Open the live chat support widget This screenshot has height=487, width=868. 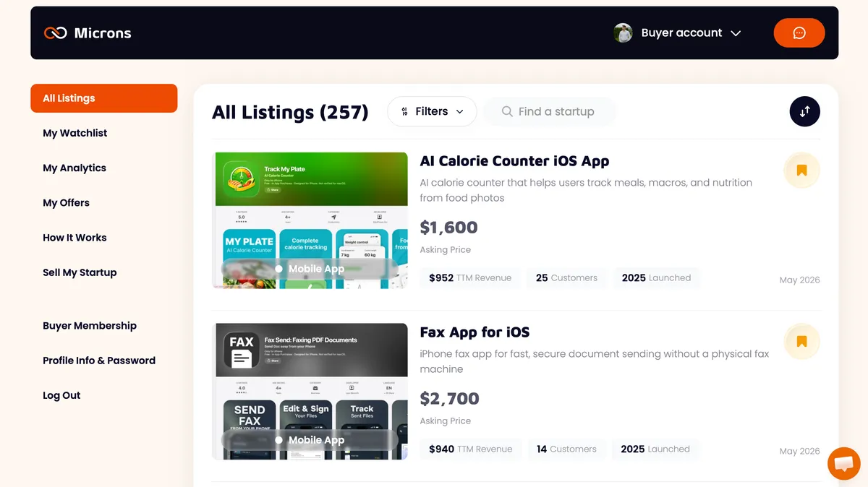[843, 464]
